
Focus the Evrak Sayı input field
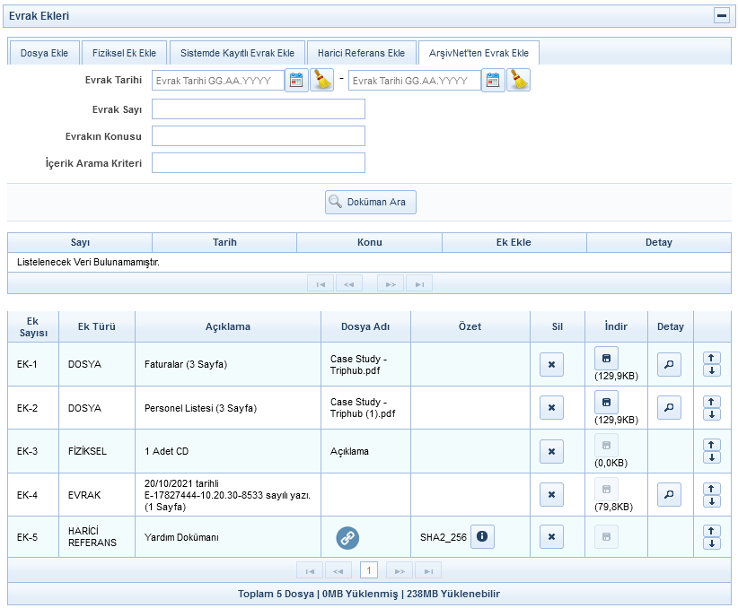pos(259,109)
